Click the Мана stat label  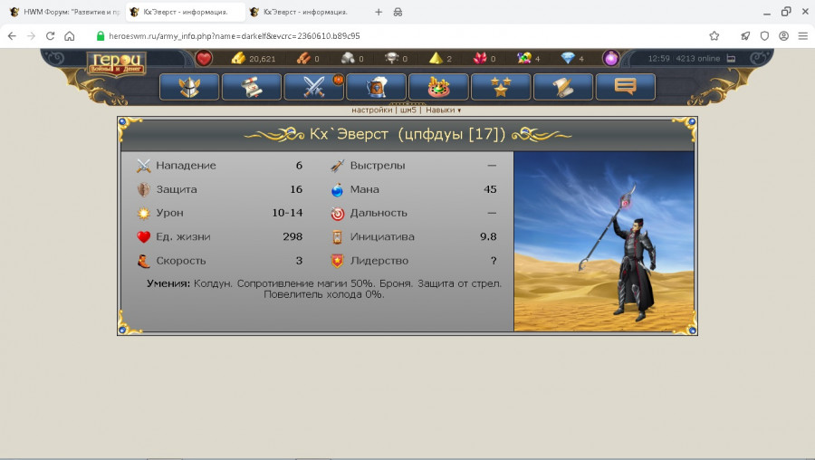pyautogui.click(x=364, y=189)
